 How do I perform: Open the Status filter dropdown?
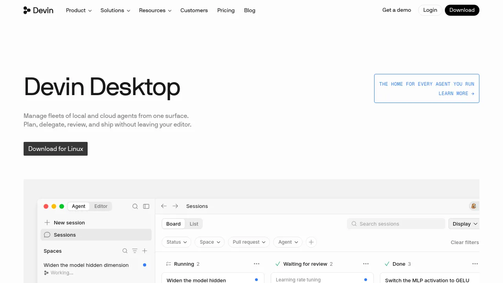[176, 242]
